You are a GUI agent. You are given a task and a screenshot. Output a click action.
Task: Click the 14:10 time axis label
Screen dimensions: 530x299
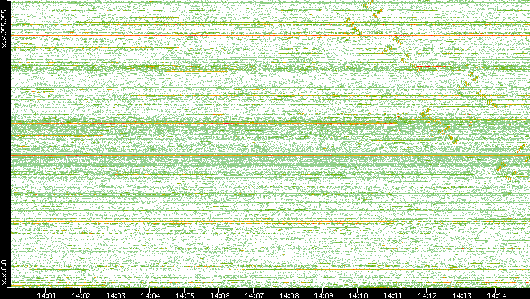tap(358, 295)
